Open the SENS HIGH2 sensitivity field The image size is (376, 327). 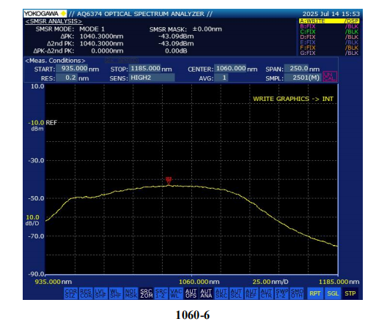pyautogui.click(x=152, y=78)
